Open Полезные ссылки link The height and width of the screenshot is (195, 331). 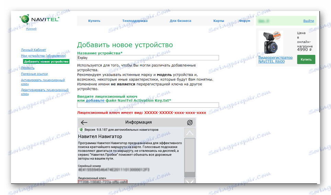click(34, 74)
